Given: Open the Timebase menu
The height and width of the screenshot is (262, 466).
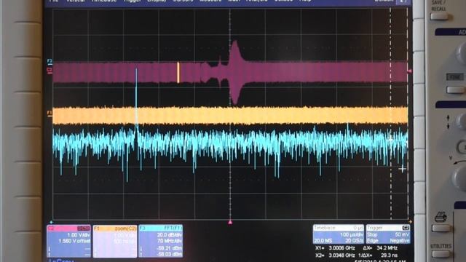Looking at the screenshot, I should click(x=104, y=1).
